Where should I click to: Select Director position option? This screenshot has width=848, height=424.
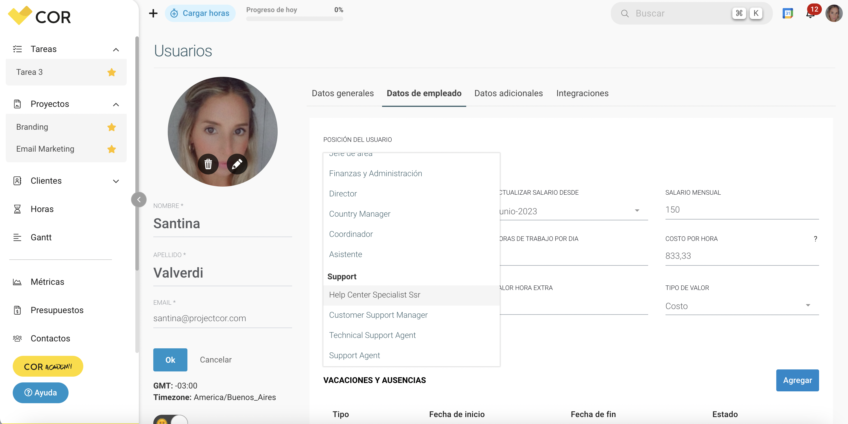click(x=412, y=194)
